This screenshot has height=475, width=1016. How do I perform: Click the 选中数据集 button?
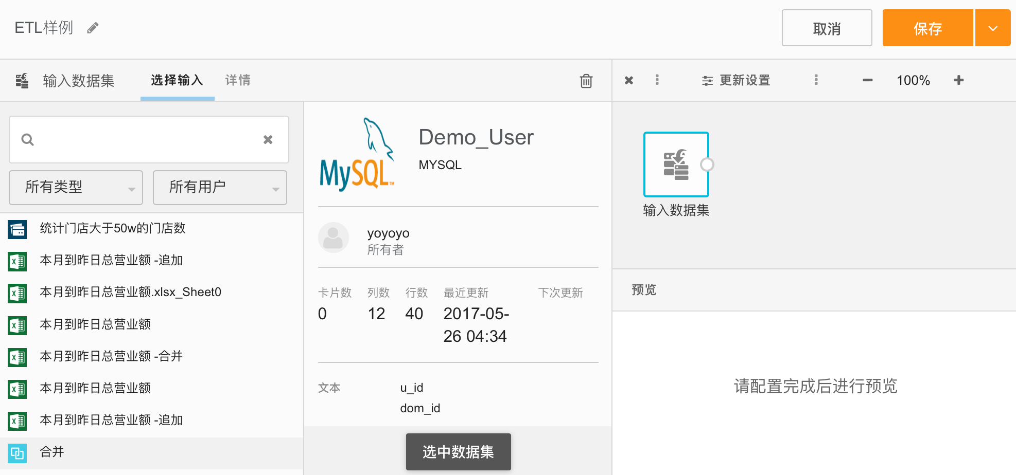[458, 452]
